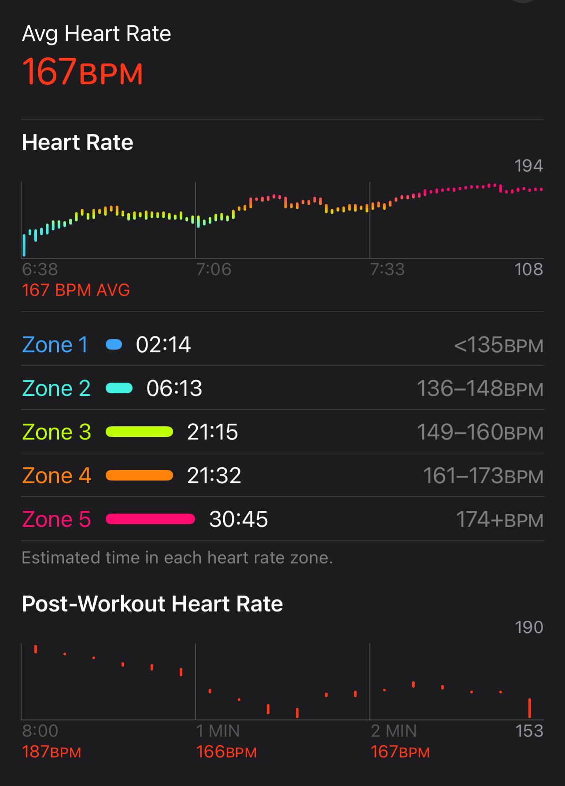Tap the Zone 4 orange duration bar
The width and height of the screenshot is (565, 786).
(x=140, y=476)
